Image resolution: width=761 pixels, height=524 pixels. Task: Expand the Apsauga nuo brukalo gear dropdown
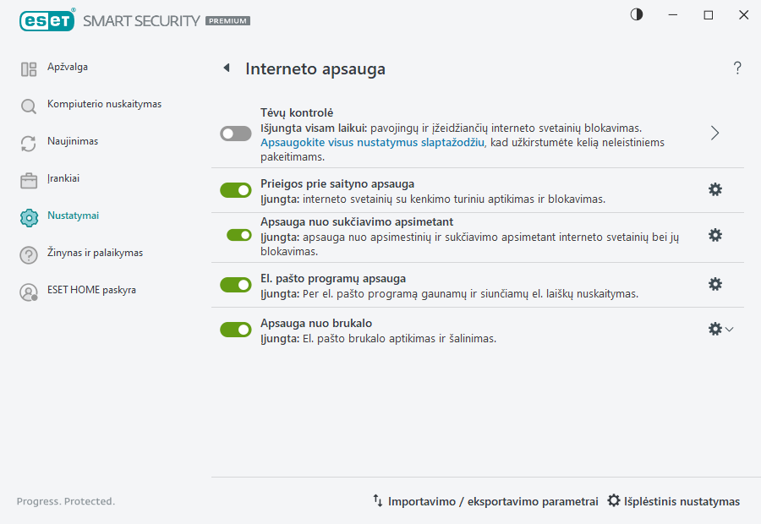pos(729,329)
